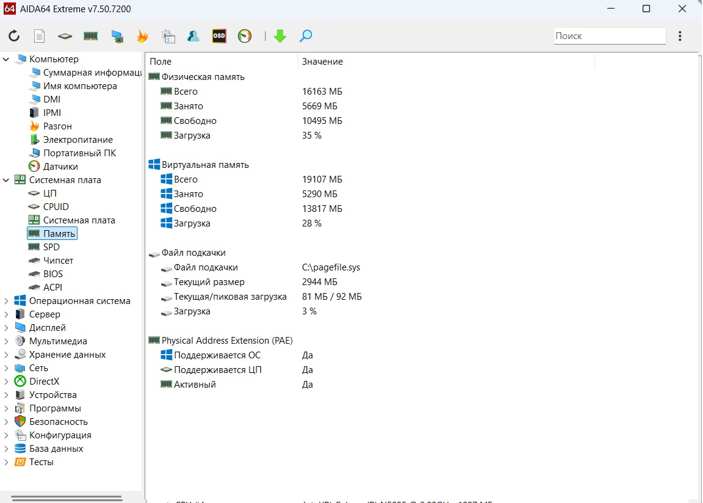Click the tree panel horizontal scrollbar
703x503 pixels.
[x=67, y=498]
